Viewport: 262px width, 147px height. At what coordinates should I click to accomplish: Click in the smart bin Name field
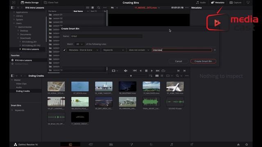(x=106, y=36)
